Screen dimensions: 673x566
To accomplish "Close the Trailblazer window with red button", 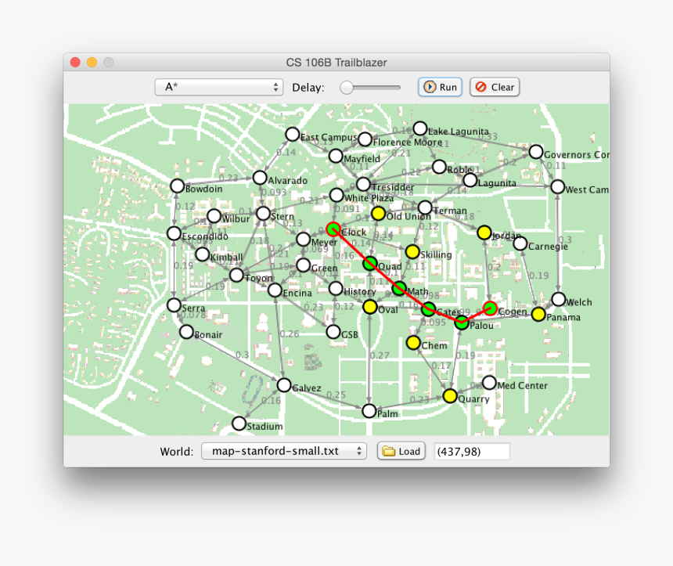I will pyautogui.click(x=75, y=62).
